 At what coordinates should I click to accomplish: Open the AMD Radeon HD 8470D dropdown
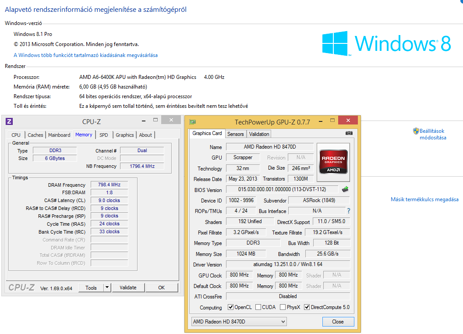(239, 322)
